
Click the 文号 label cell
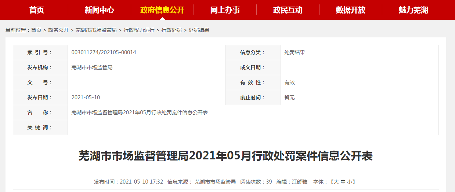[40, 82]
